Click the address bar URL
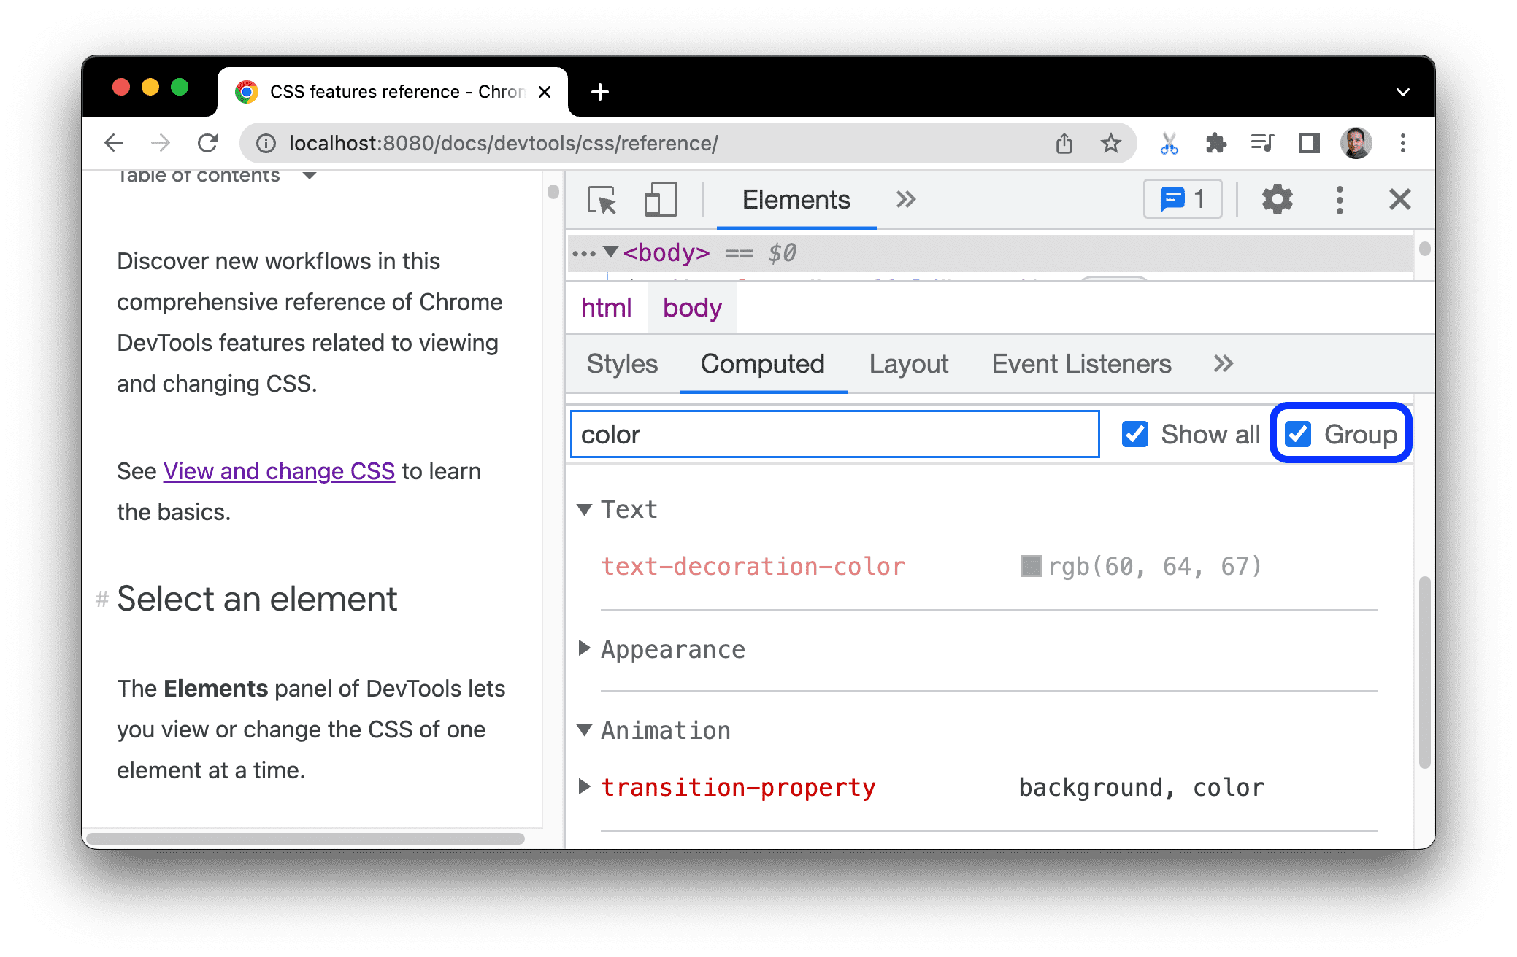 [504, 143]
